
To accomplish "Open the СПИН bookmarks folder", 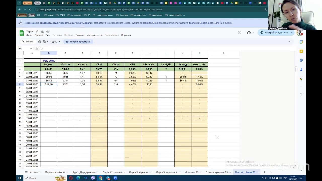I will point(60,15).
